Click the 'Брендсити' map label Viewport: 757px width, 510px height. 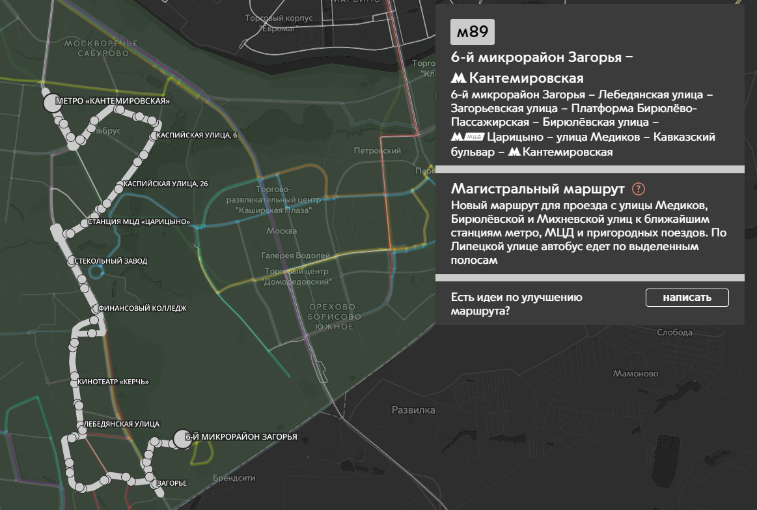234,478
